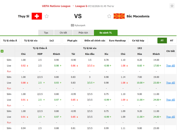
Task: Expand rows with the green plus icon
Action: click(x=2, y=51)
